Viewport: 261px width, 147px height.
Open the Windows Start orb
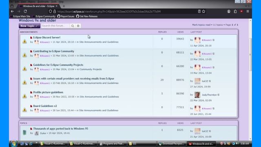coord(13,144)
